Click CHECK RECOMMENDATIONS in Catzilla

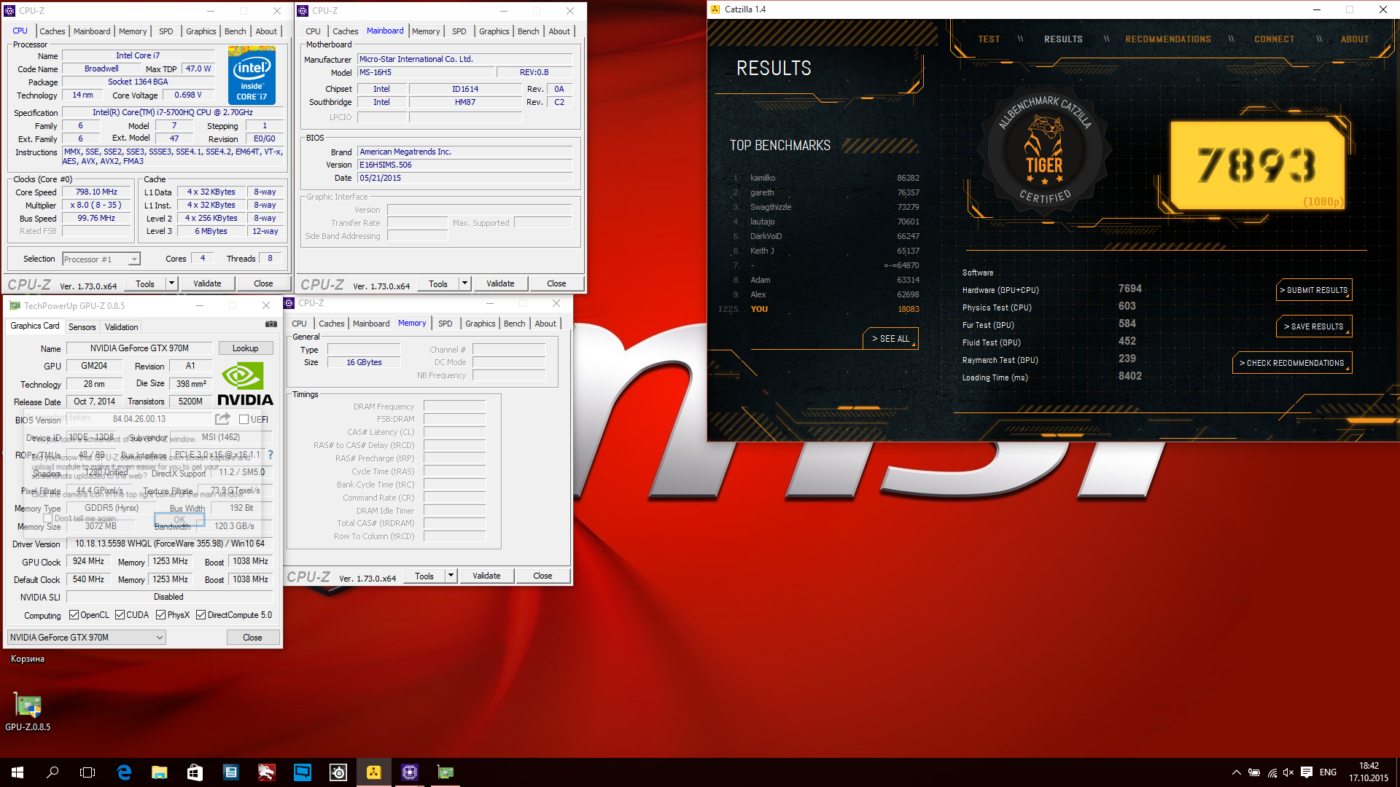1292,363
